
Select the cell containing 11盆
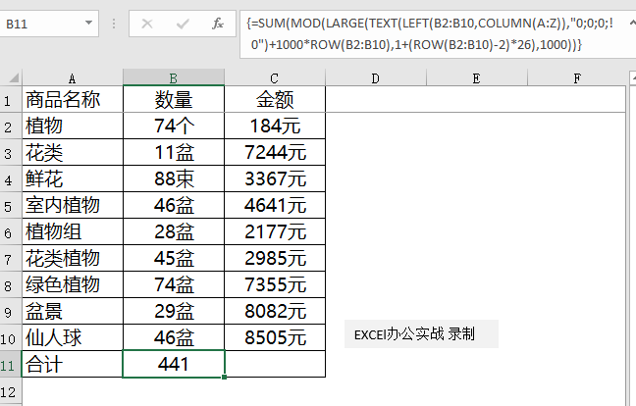coord(174,152)
